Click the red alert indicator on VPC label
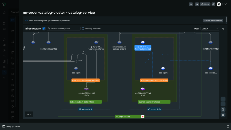The width and height of the screenshot is (231, 130). (142, 117)
